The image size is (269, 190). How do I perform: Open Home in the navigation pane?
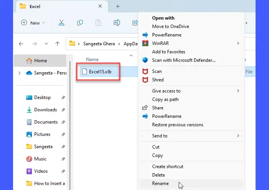coord(40,61)
